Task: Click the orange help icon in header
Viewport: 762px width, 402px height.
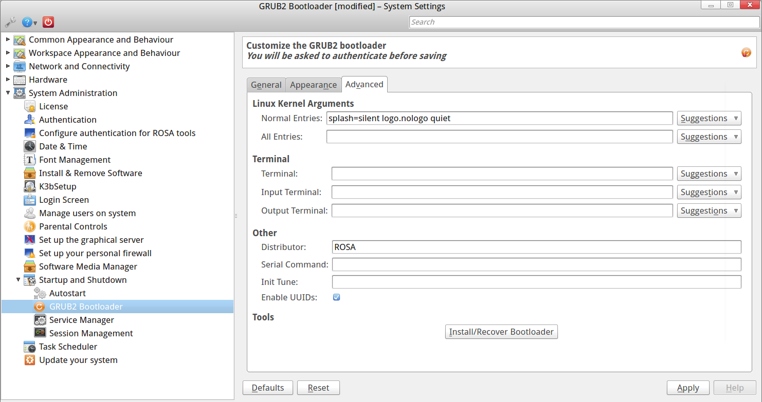Action: [x=746, y=52]
